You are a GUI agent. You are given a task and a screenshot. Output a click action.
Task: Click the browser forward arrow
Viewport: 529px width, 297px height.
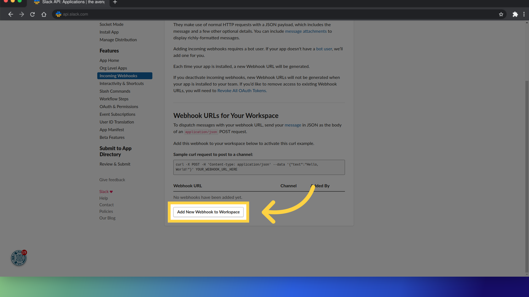click(21, 14)
